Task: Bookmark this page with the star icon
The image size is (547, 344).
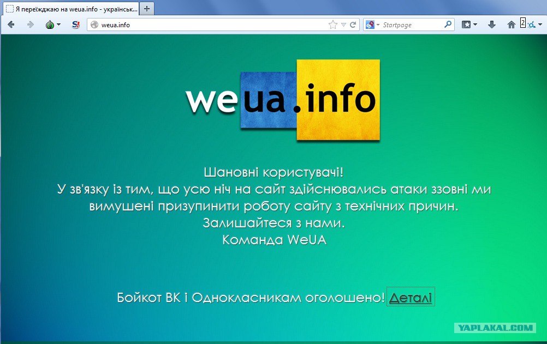Action: pos(332,25)
